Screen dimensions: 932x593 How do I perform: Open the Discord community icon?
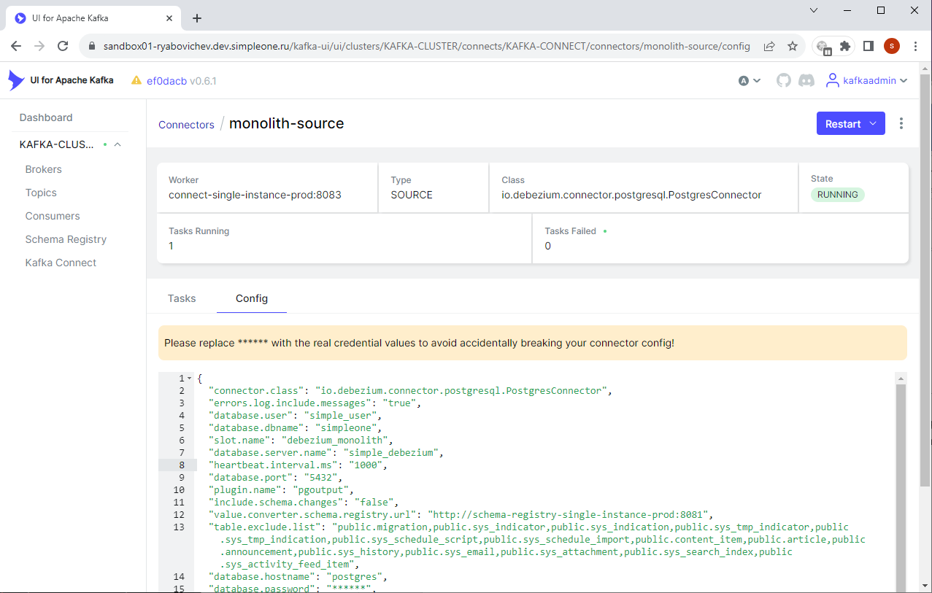coord(806,81)
